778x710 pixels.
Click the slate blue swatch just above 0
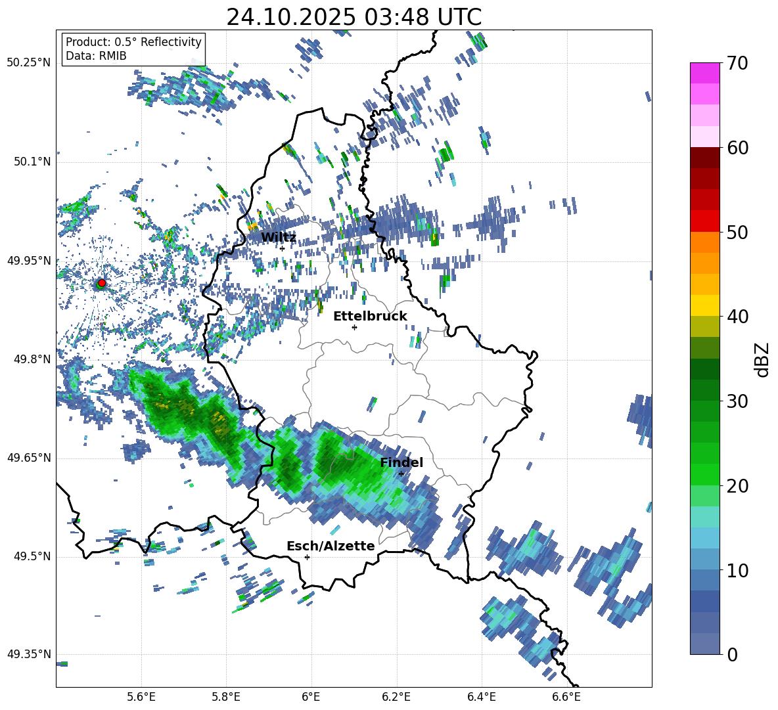click(x=704, y=644)
